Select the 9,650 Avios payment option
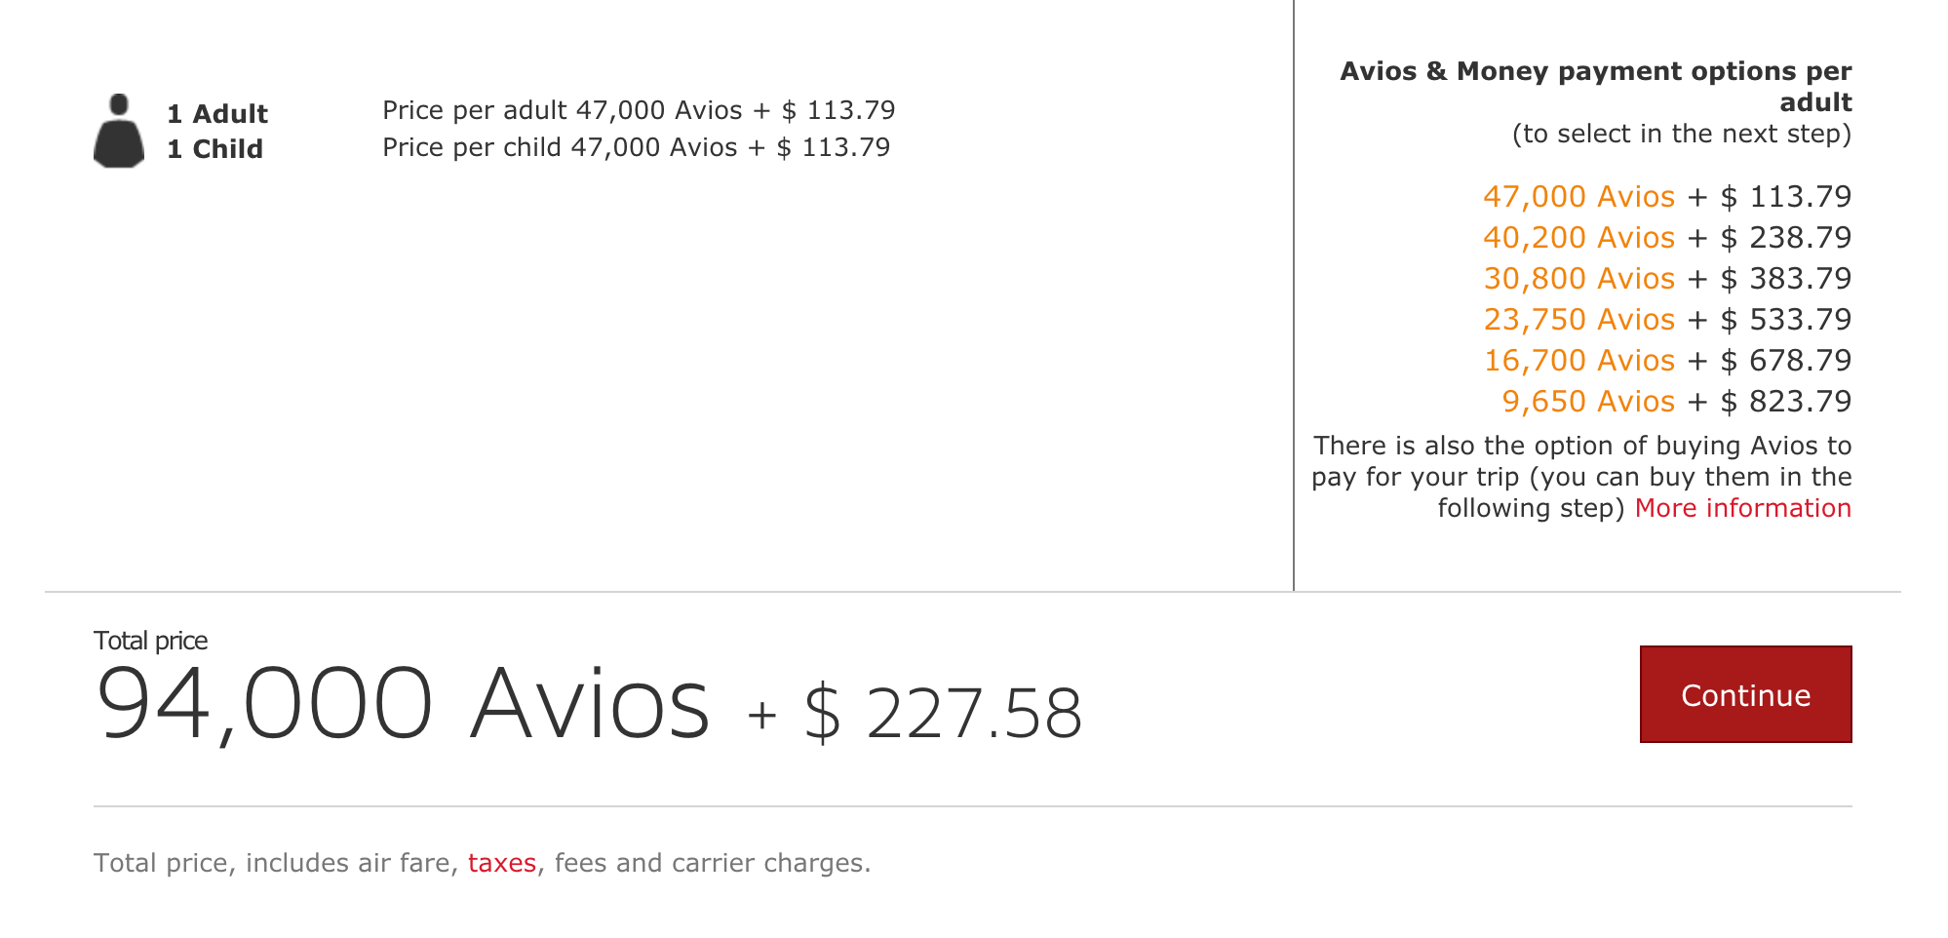The width and height of the screenshot is (1948, 938). [x=1587, y=402]
